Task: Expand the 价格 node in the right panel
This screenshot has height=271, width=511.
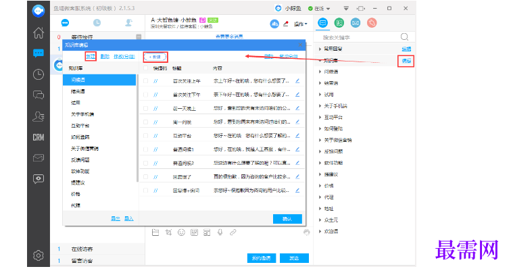Action: 320,186
